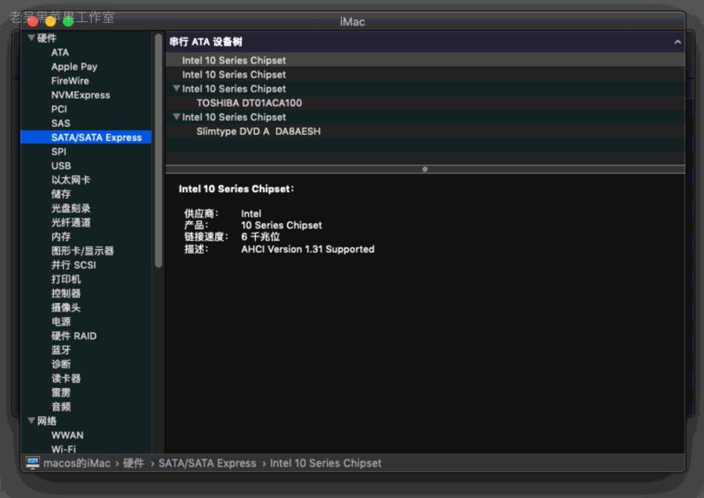Select 图形卡/显示器 in sidebar

[x=82, y=251]
